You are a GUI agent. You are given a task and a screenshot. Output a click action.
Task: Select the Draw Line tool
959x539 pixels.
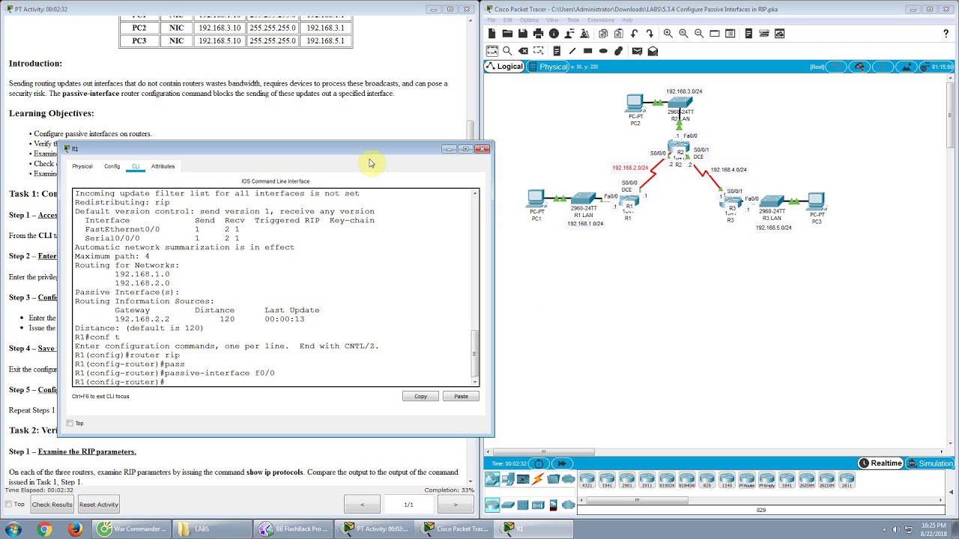572,51
